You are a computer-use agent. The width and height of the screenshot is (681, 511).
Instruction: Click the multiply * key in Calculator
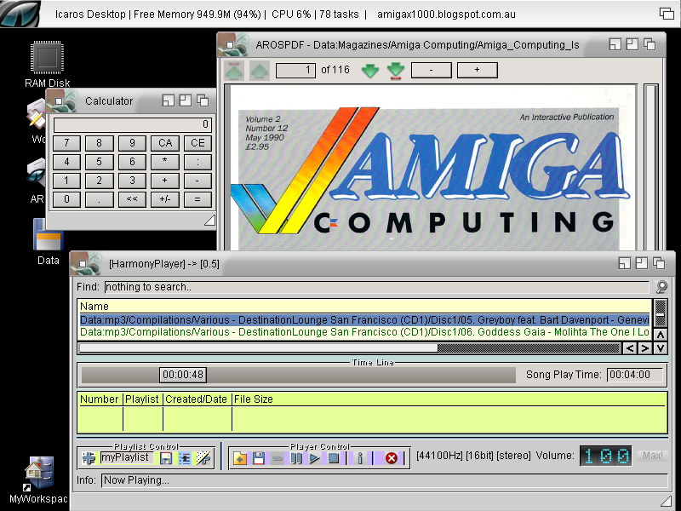pos(165,162)
